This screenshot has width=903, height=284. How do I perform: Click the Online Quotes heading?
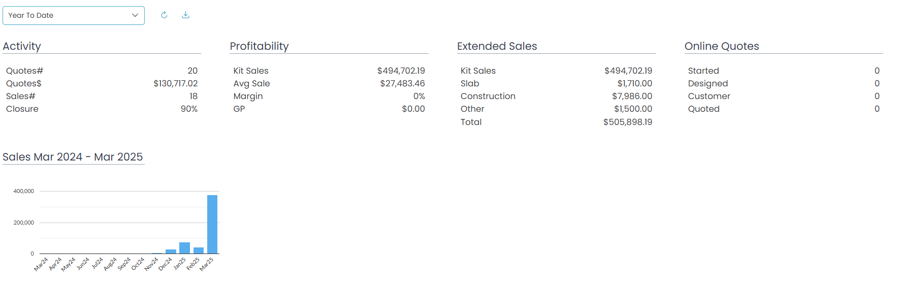point(721,46)
